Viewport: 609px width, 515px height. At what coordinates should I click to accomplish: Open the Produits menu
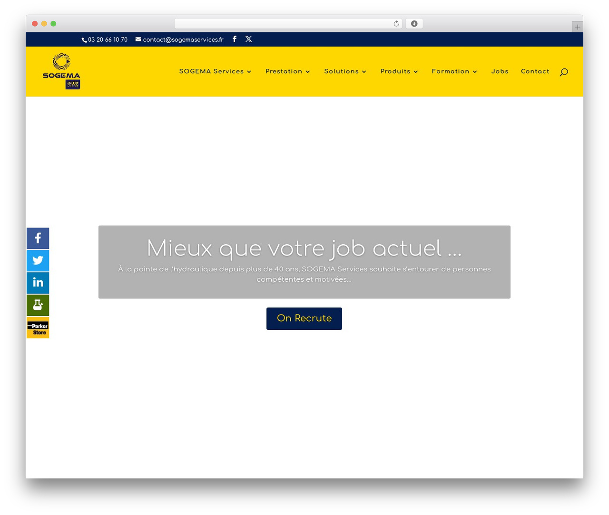pos(399,71)
